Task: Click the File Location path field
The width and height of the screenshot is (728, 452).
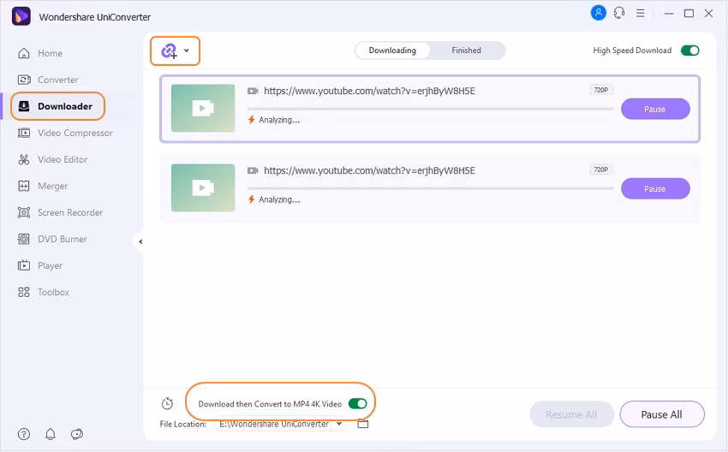Action: 274,424
